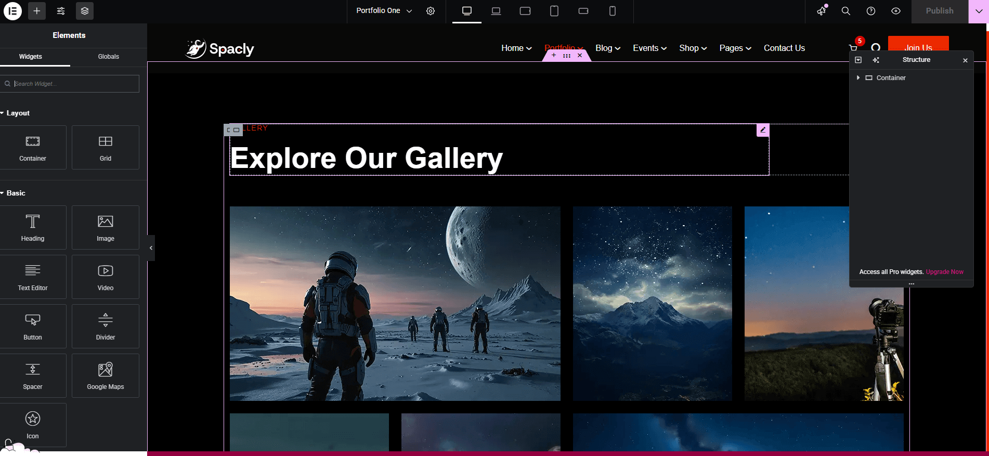Image resolution: width=989 pixels, height=456 pixels.
Task: Switch to Mobile Landscape view
Action: coord(583,11)
